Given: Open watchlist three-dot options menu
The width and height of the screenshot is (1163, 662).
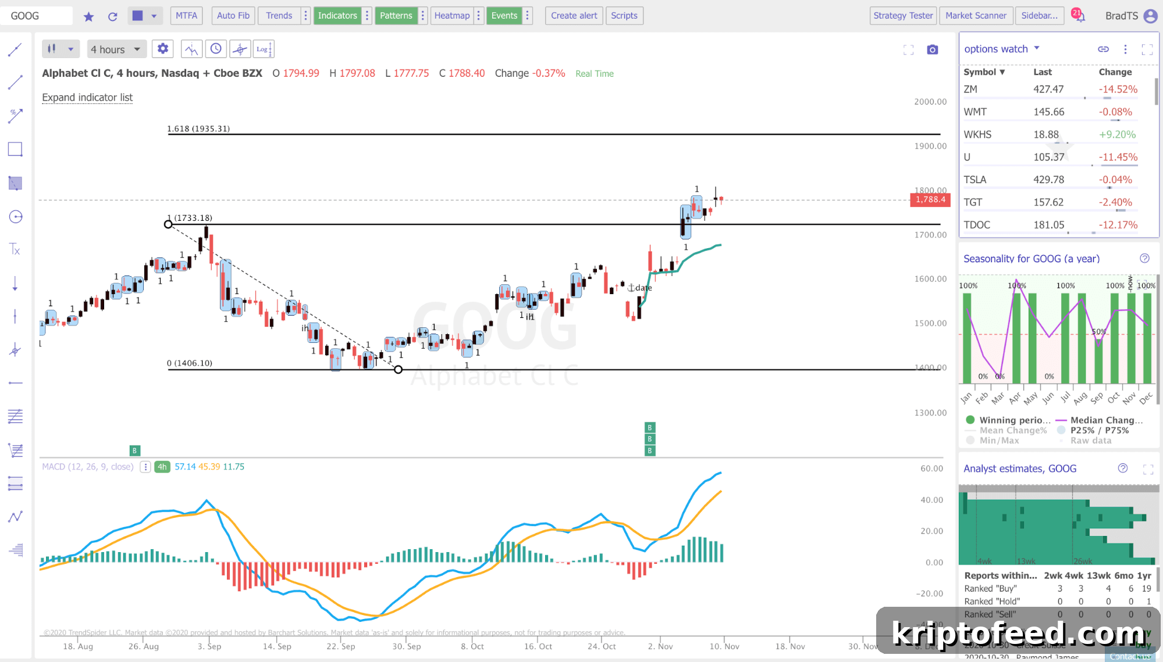Looking at the screenshot, I should [1125, 49].
